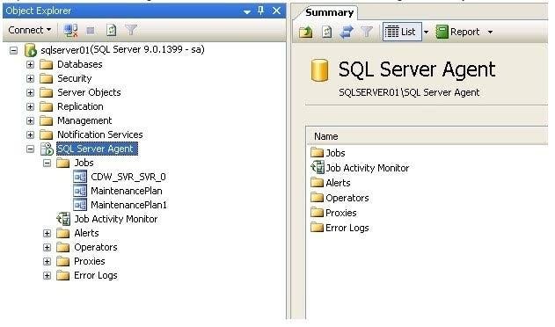Screen dimensions: 555x327
Task: Click the SQL Server Agent tree icon
Action: [x=47, y=149]
